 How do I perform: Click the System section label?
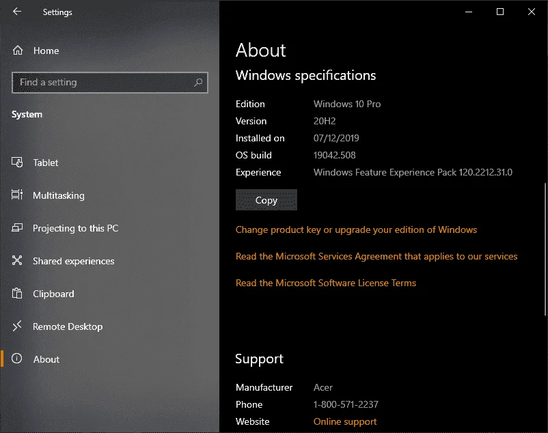(27, 115)
